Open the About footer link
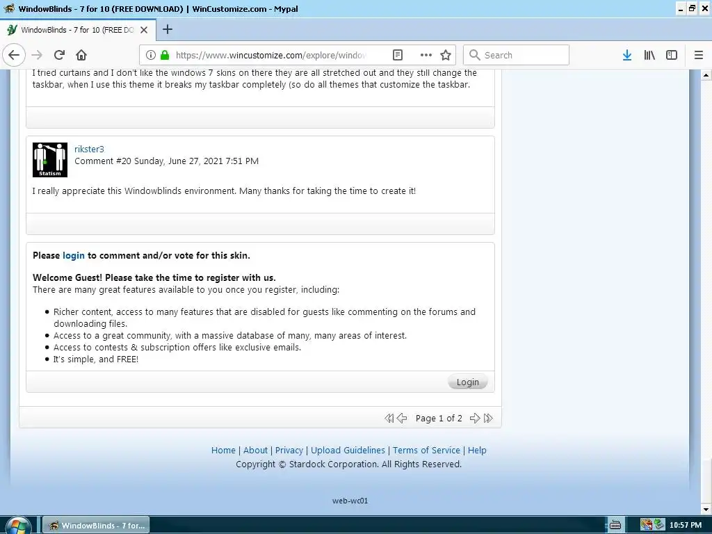 [x=256, y=450]
